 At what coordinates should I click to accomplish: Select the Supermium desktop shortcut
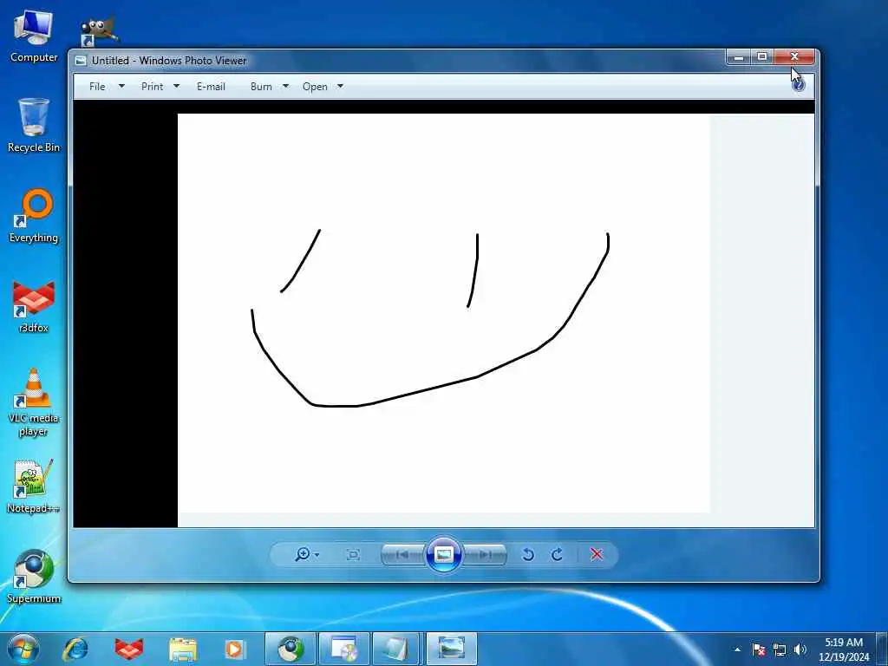click(x=34, y=577)
